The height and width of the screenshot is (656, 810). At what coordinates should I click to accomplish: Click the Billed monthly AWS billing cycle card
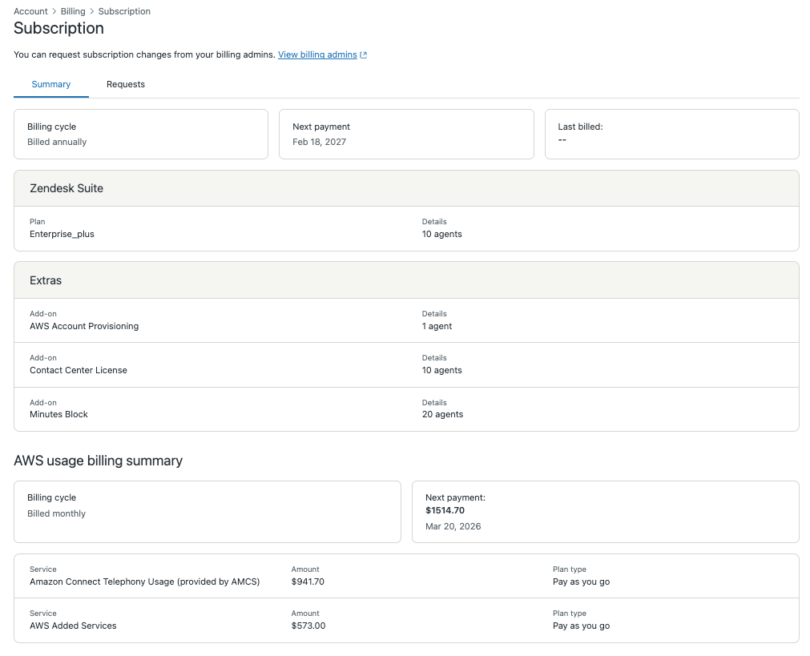pyautogui.click(x=207, y=512)
